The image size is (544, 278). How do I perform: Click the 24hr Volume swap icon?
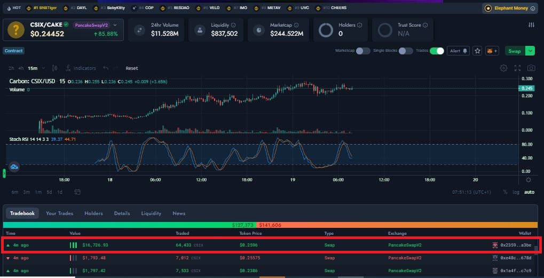pos(139,30)
